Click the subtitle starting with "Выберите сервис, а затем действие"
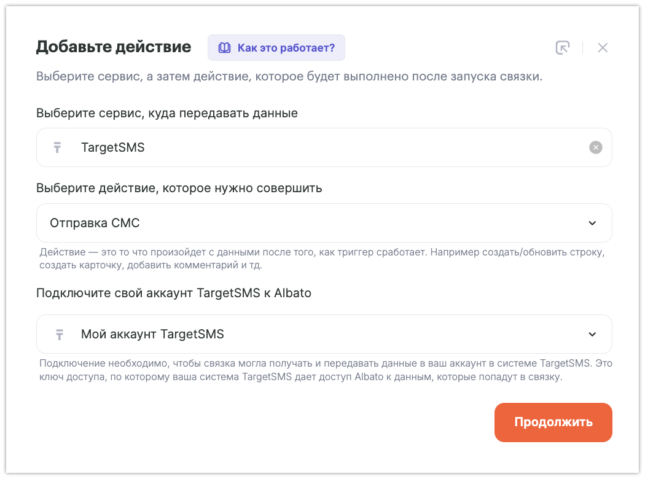The height and width of the screenshot is (479, 645). pyautogui.click(x=289, y=77)
